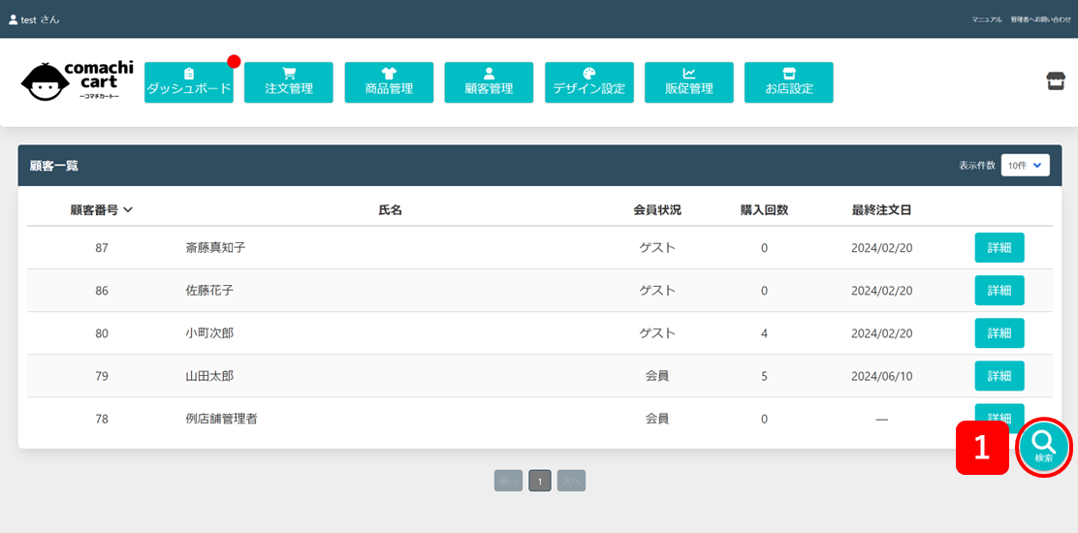The image size is (1078, 533).
Task: Click customer number 87
Action: [102, 248]
